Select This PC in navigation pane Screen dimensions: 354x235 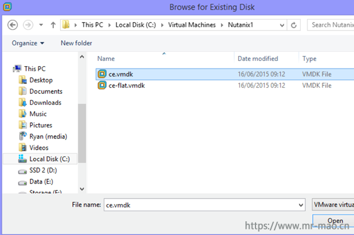click(x=35, y=69)
